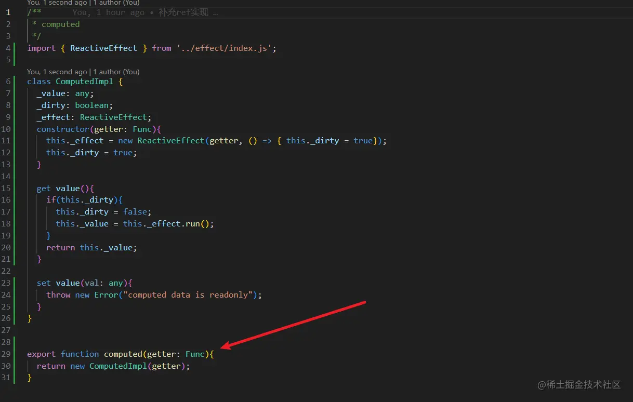The width and height of the screenshot is (633, 402).
Task: Click line number 31 in the gutter
Action: pyautogui.click(x=6, y=378)
